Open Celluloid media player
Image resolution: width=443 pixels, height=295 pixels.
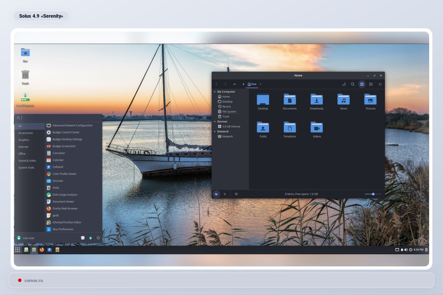coord(57,167)
